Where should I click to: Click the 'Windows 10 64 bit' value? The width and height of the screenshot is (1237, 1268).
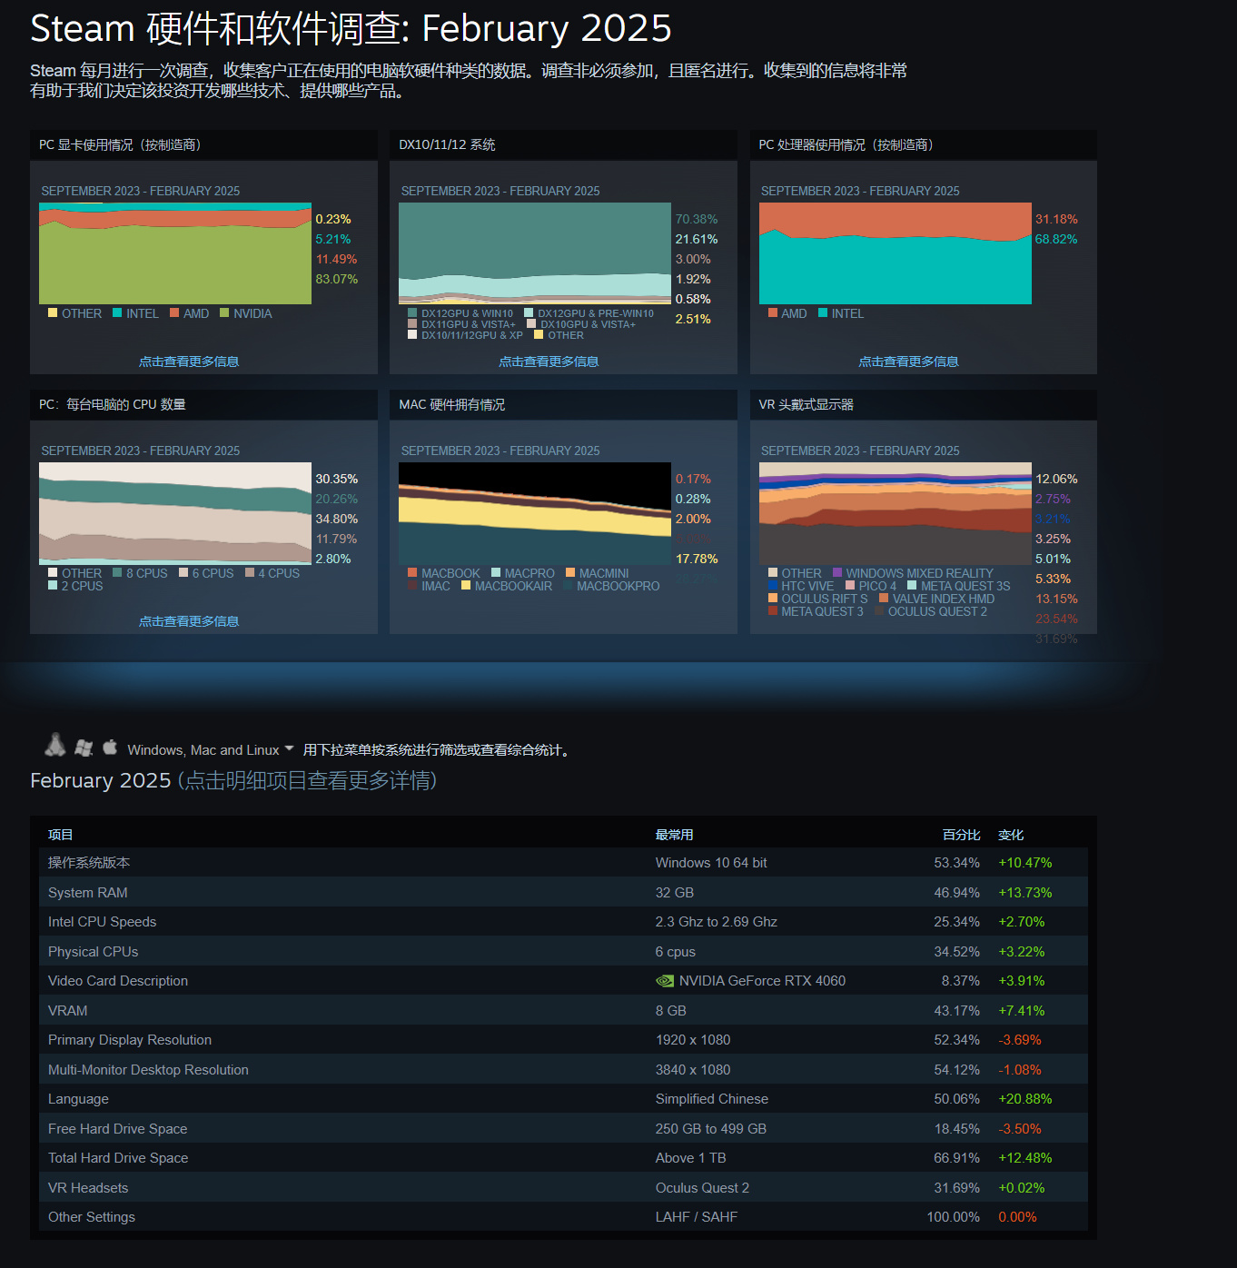(711, 863)
